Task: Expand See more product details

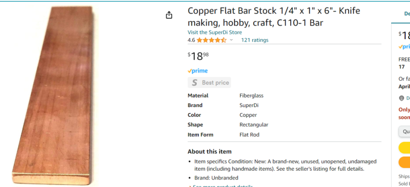Action: (221, 186)
